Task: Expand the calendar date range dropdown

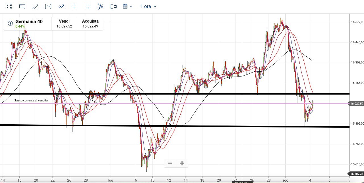Action: coord(128,7)
